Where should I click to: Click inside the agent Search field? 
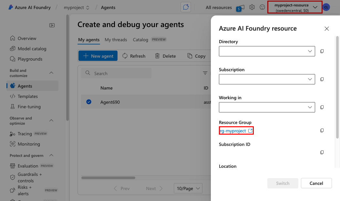tap(116, 73)
